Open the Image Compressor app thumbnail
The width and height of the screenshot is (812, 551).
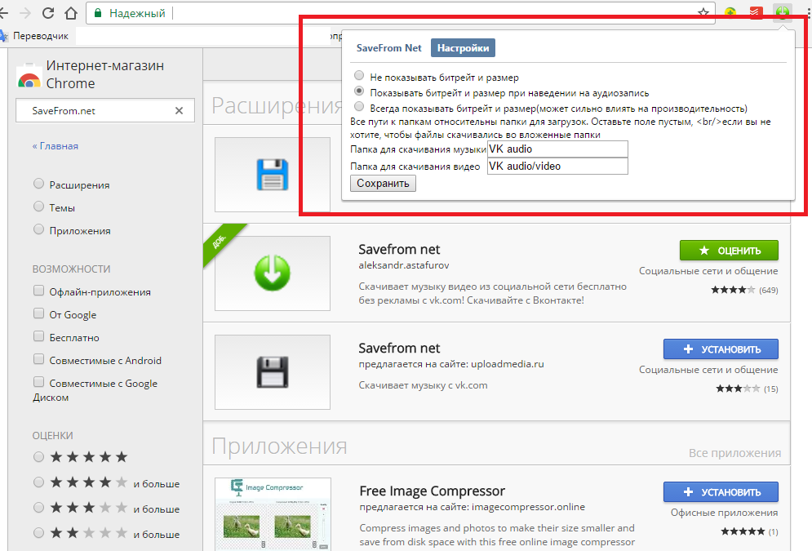[x=273, y=513]
